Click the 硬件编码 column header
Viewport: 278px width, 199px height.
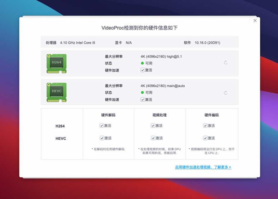coord(212,115)
